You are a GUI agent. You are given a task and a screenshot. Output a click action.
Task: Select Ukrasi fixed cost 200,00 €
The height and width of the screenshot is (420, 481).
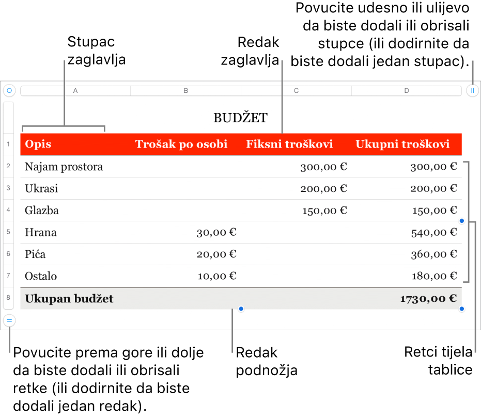click(297, 188)
